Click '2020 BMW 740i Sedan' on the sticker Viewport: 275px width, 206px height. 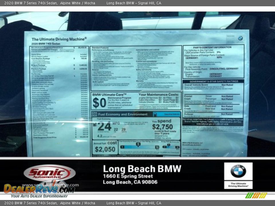tap(46, 44)
